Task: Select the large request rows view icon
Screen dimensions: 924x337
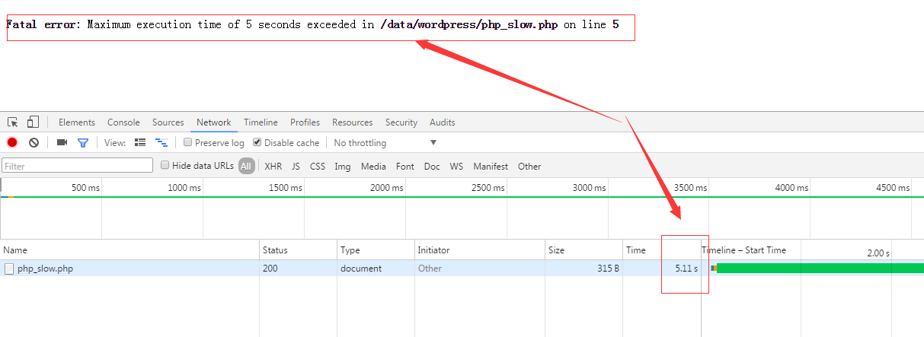Action: [x=140, y=143]
